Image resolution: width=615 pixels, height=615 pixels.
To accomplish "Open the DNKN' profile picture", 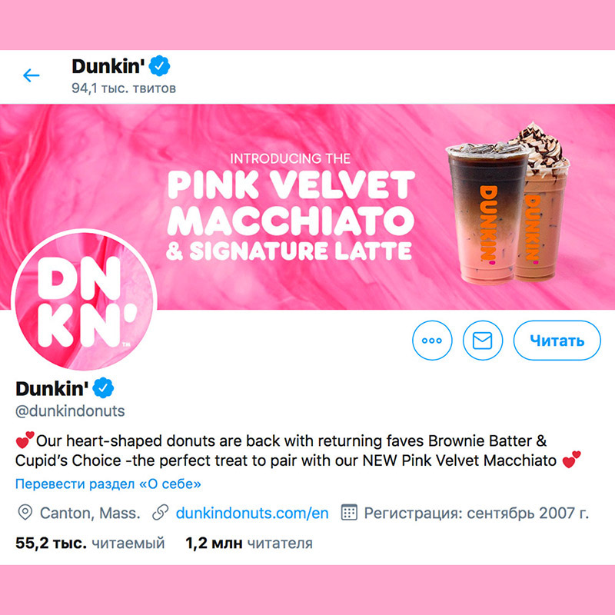I will pos(84,301).
